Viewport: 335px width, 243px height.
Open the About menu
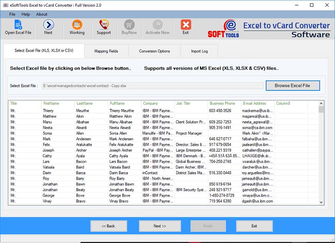(41, 14)
